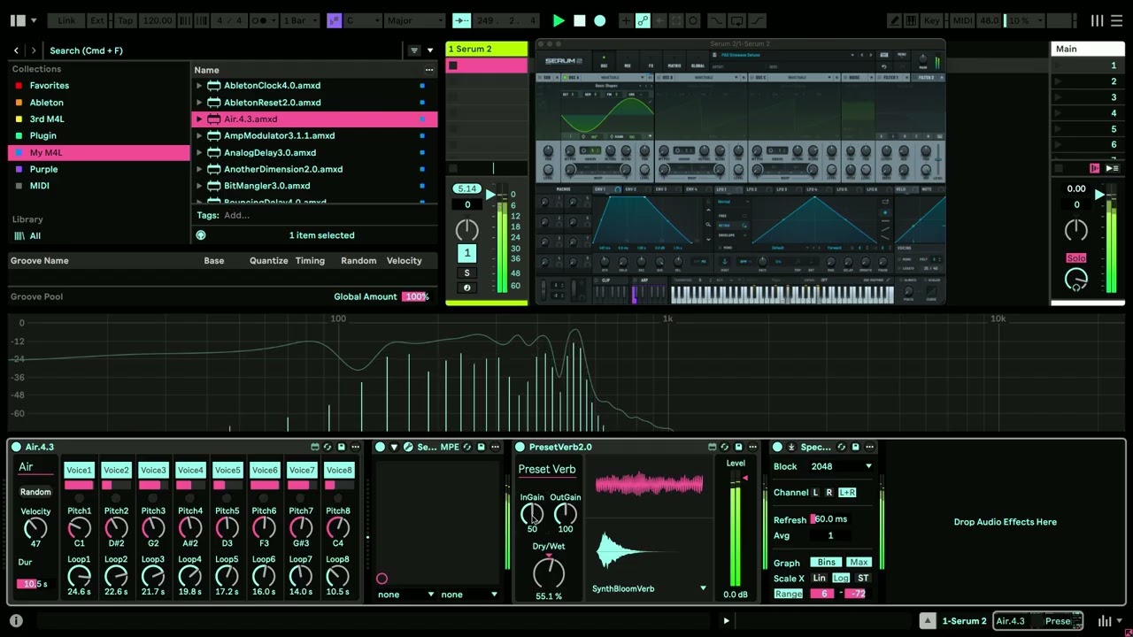Toggle the Follow playback button

461,20
